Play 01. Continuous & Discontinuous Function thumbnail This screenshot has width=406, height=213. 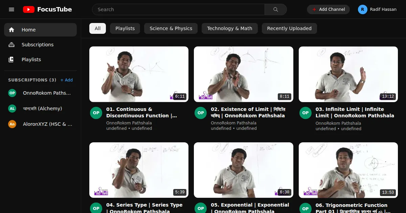(x=139, y=74)
